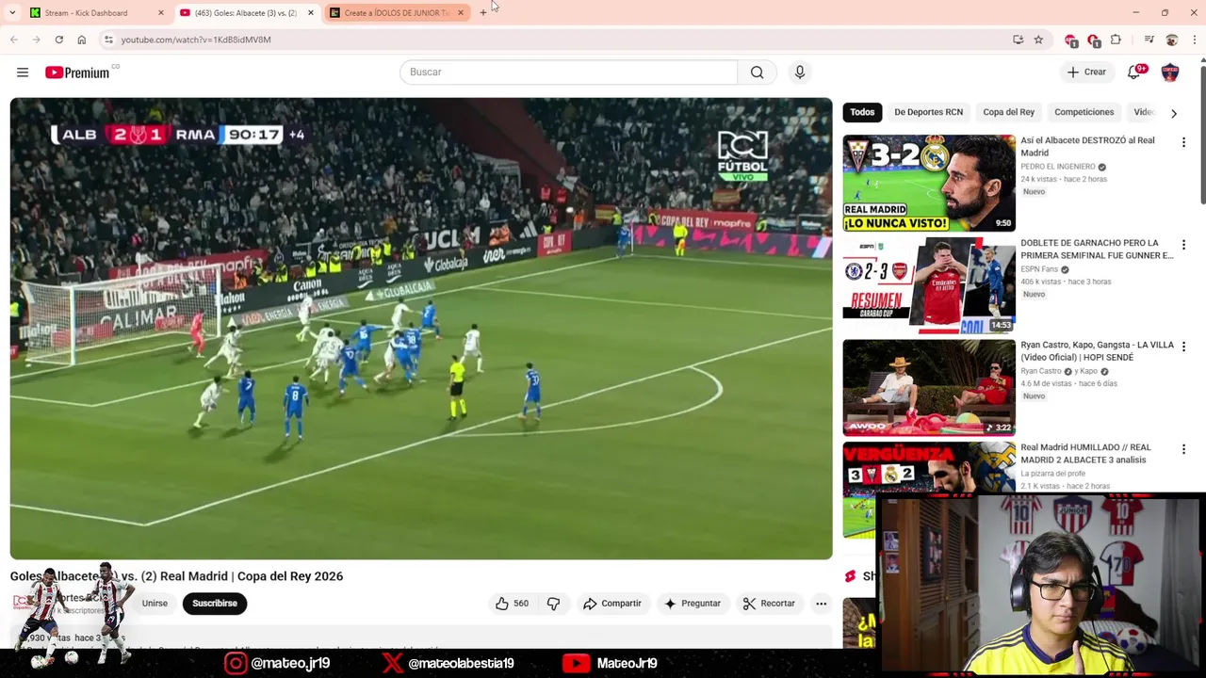Open the Crear create menu
The height and width of the screenshot is (678, 1206).
tap(1086, 73)
